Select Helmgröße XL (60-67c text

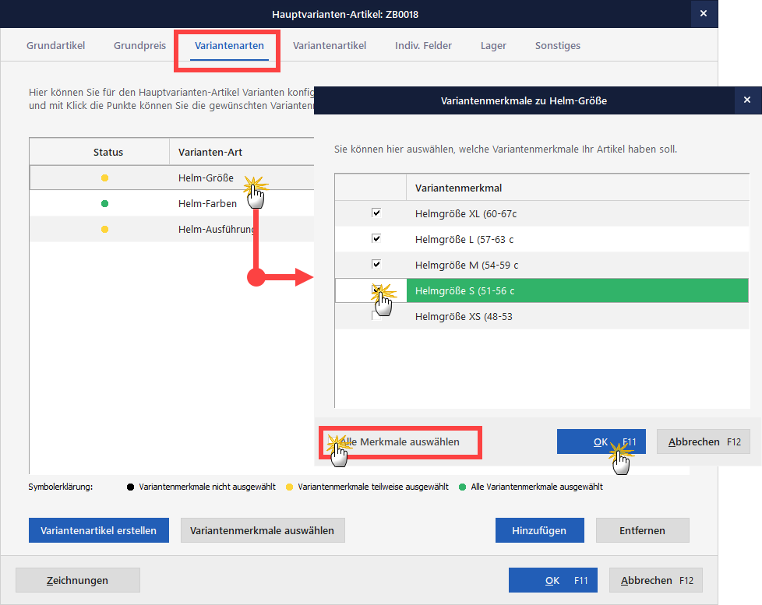pos(466,213)
